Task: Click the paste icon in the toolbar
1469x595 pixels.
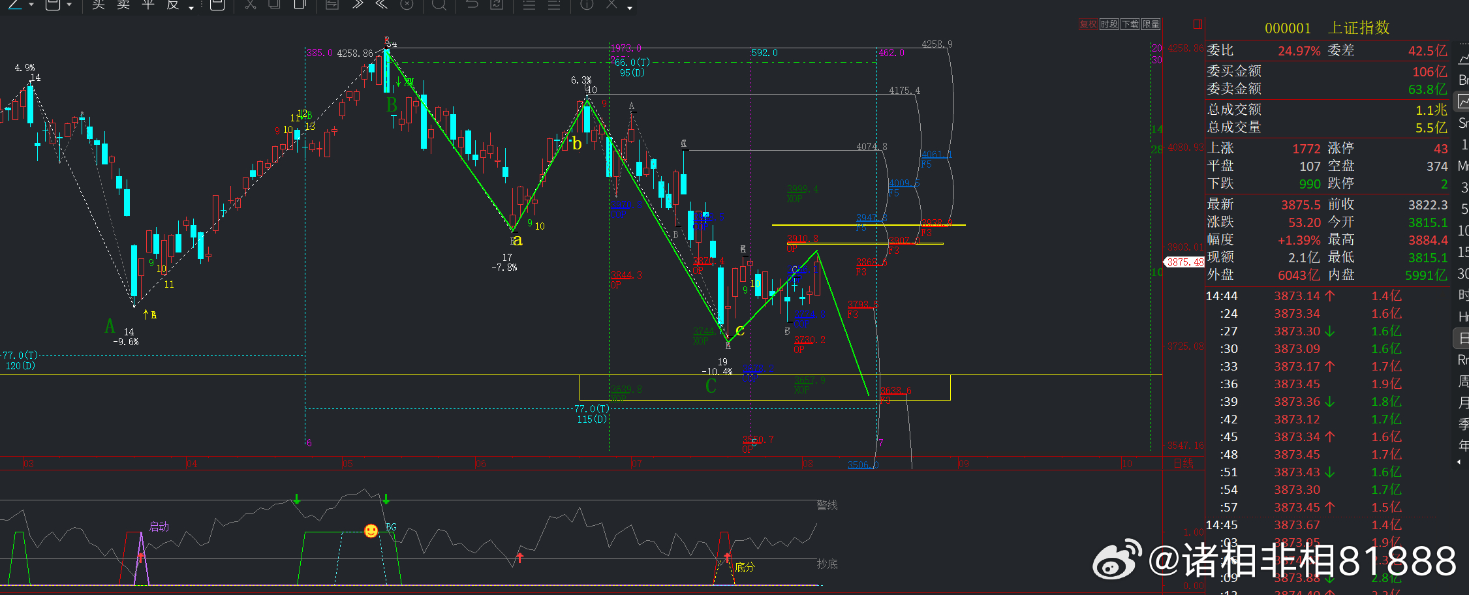Action: coord(300,5)
